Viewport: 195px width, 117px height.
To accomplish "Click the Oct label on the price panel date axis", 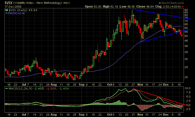I will point(110,84).
